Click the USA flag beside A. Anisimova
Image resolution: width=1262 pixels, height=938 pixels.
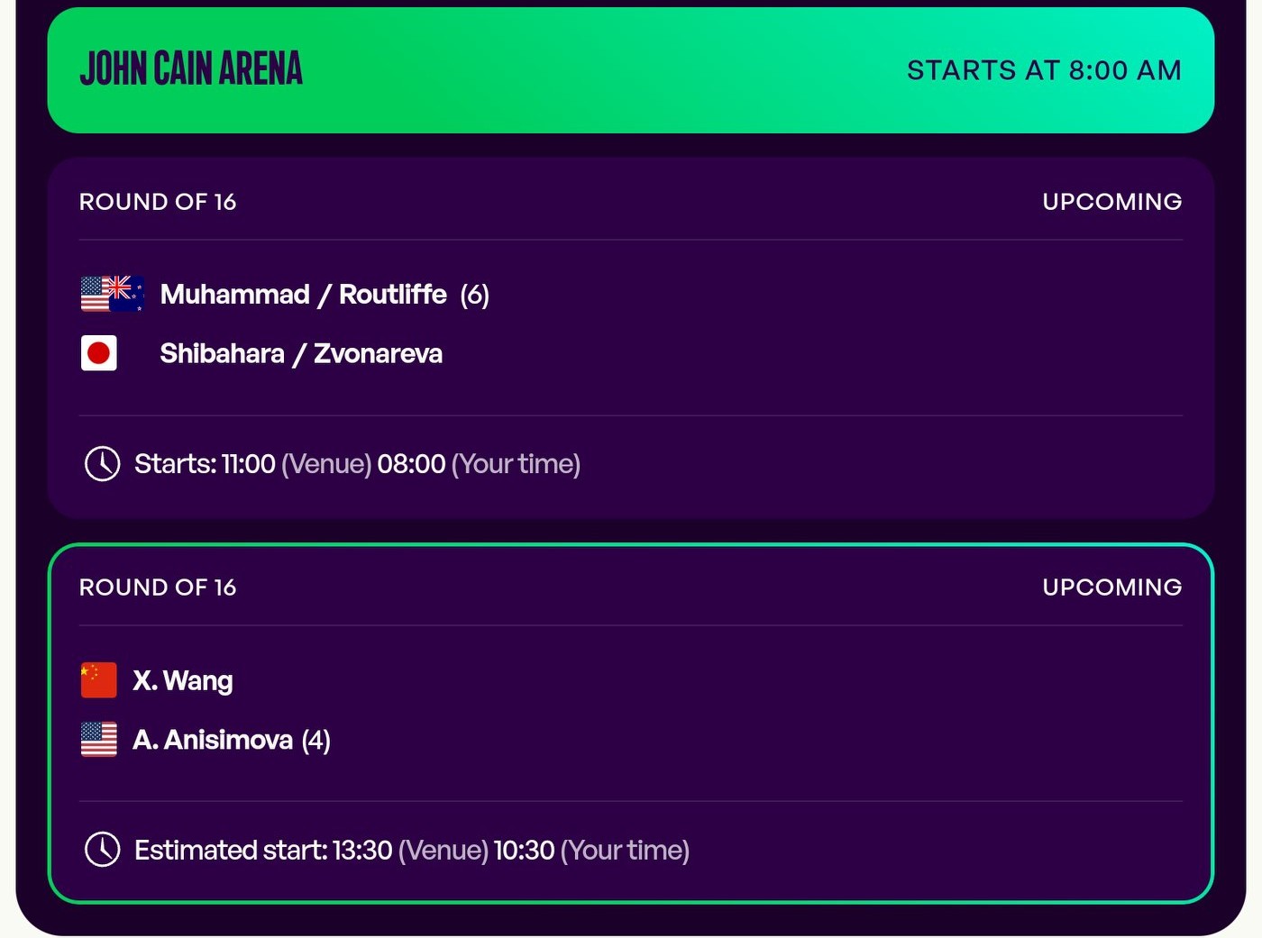click(99, 740)
